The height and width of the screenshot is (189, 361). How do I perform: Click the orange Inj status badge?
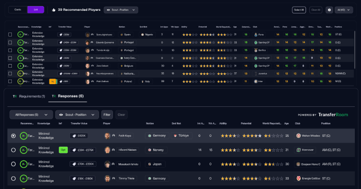coord(53,82)
